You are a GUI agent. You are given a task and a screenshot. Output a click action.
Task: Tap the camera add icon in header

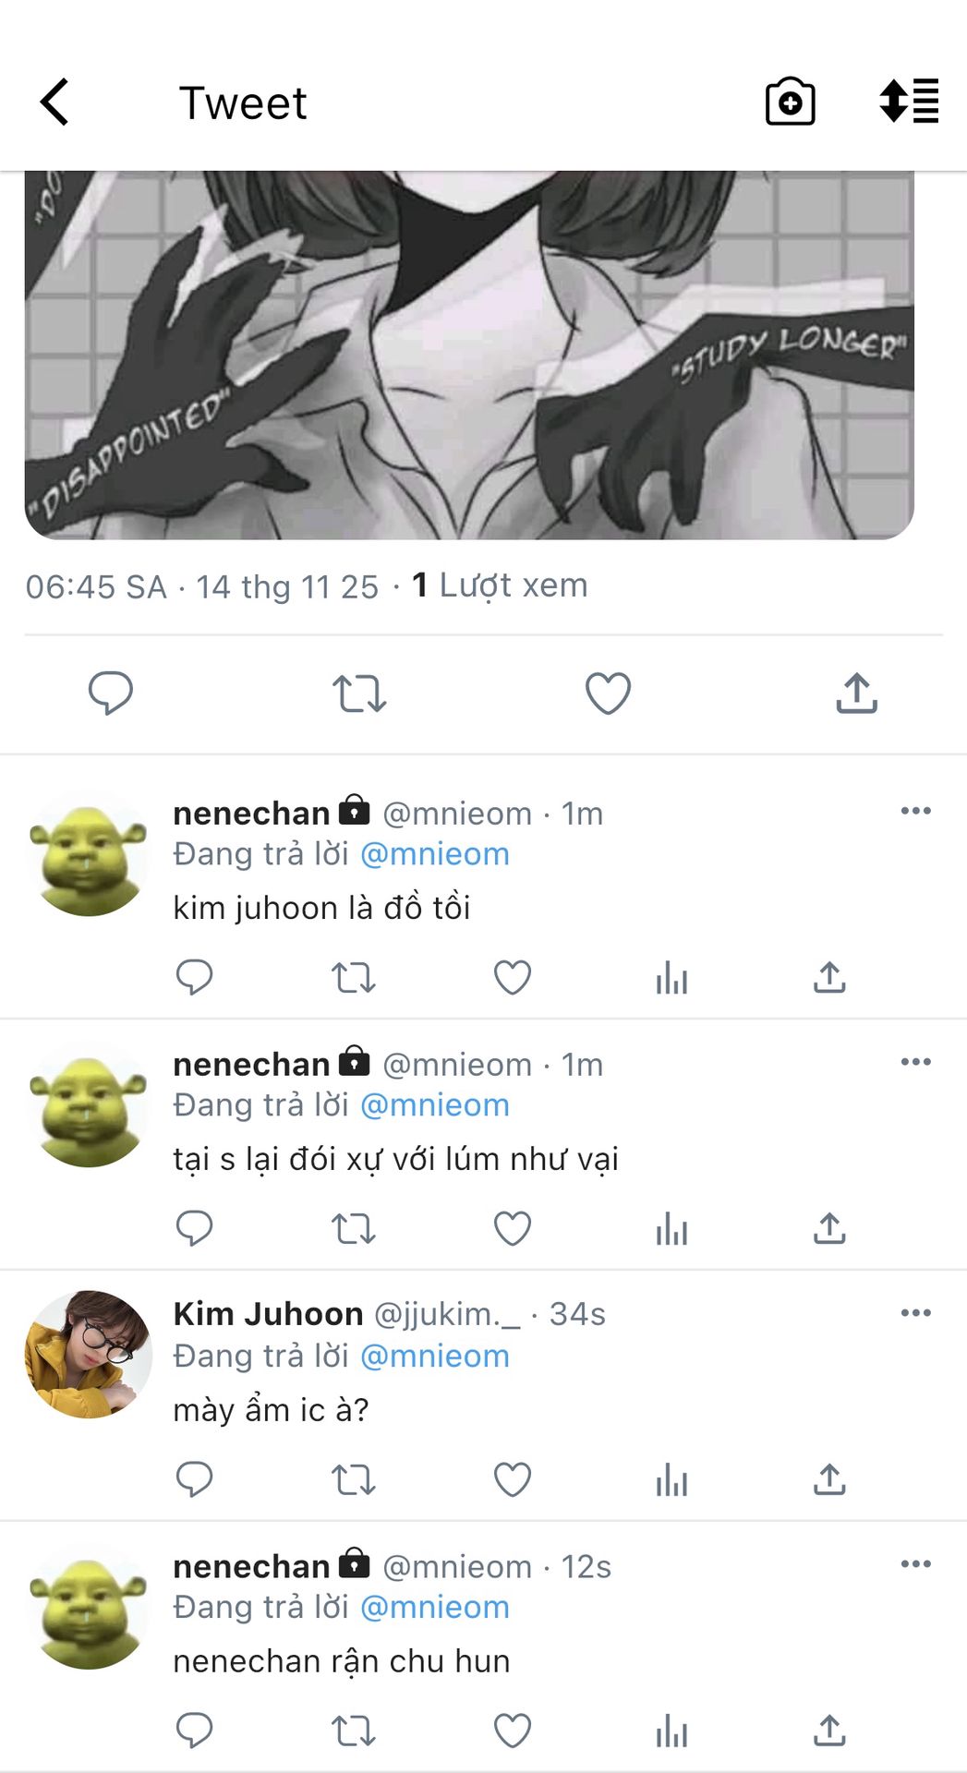click(x=791, y=102)
